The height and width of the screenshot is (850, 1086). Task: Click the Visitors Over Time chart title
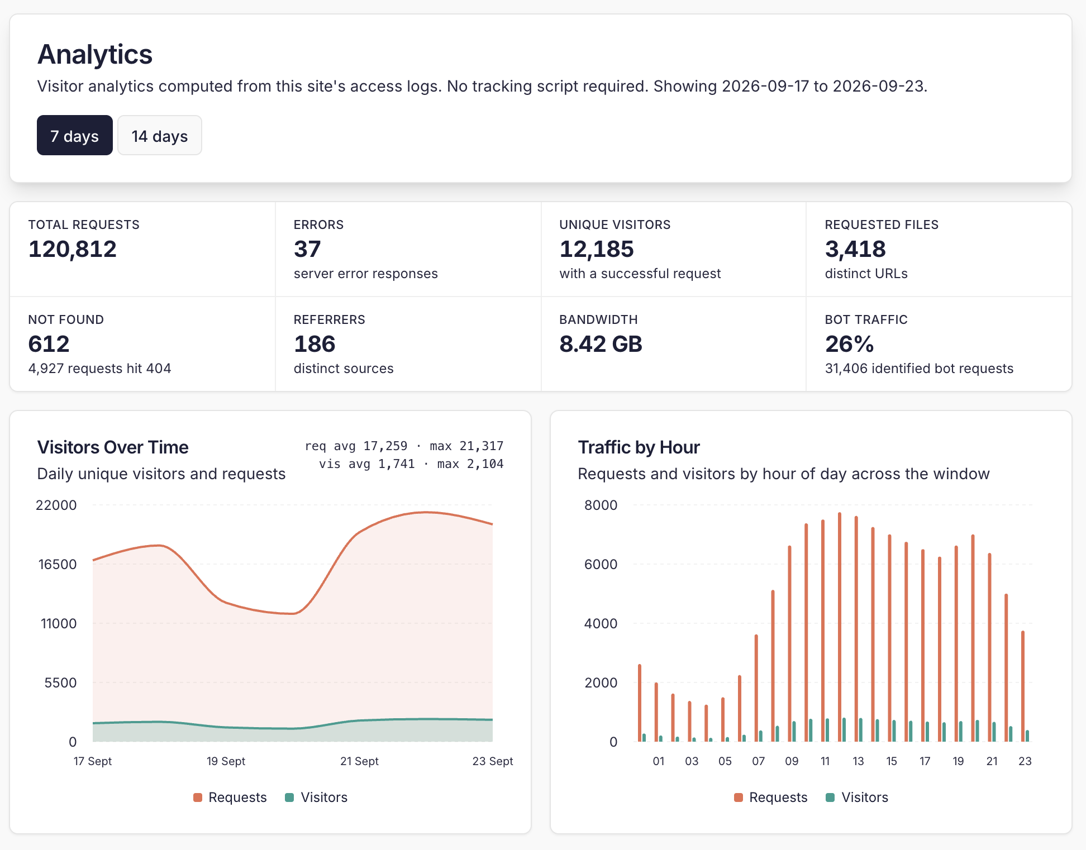113,447
